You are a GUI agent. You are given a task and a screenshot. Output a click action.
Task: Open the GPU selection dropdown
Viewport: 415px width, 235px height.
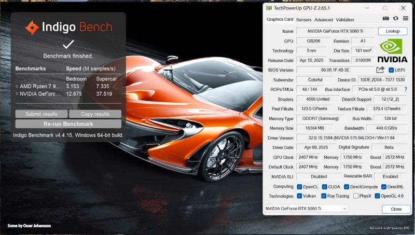307,209
